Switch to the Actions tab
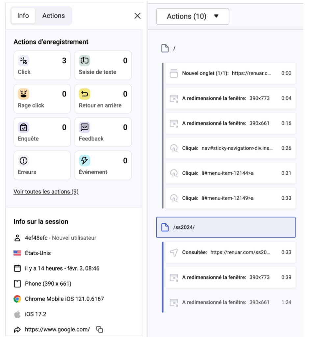This screenshot has width=309, height=337. tap(53, 16)
